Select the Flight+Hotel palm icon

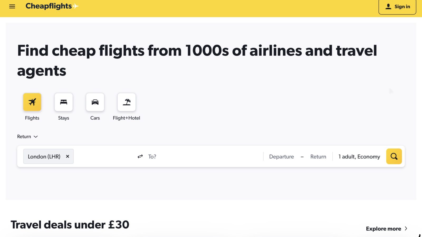(127, 102)
